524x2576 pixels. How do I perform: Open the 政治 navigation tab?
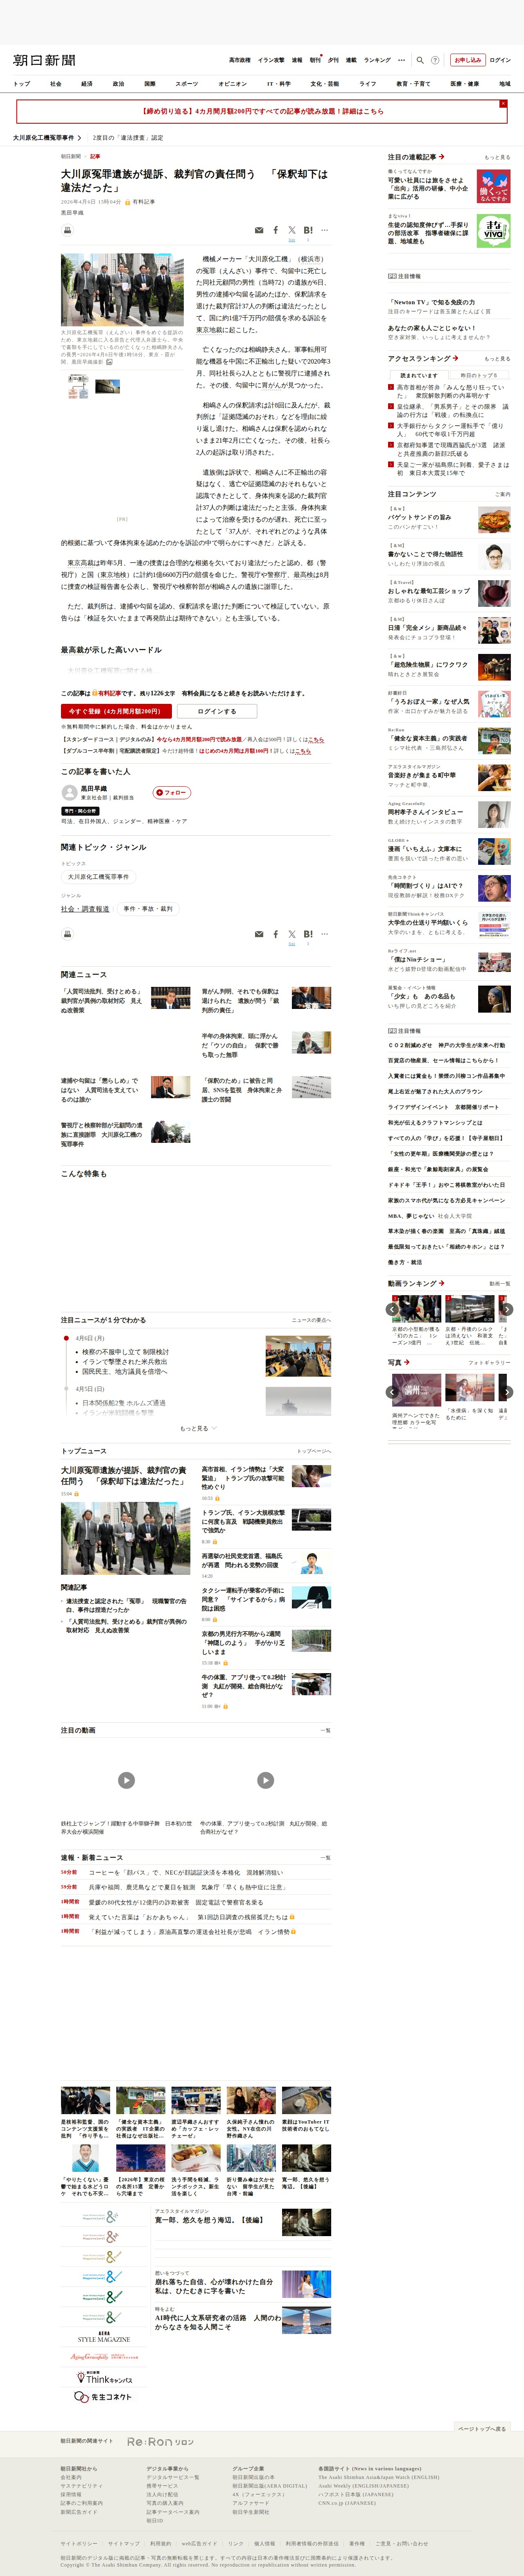[118, 84]
